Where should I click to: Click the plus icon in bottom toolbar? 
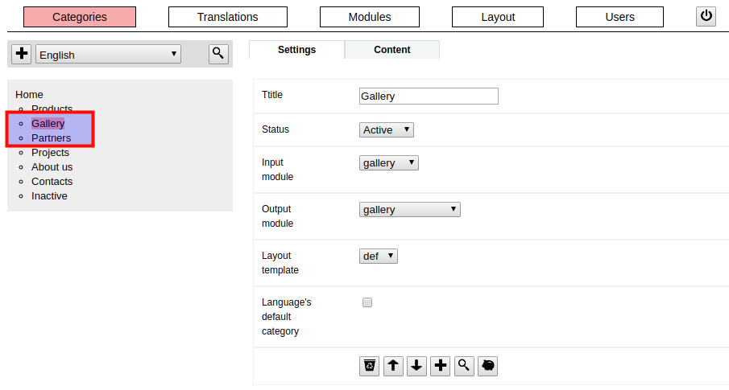[441, 366]
